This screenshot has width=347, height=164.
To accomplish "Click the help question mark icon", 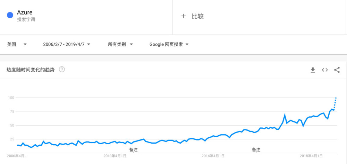I will (62, 70).
